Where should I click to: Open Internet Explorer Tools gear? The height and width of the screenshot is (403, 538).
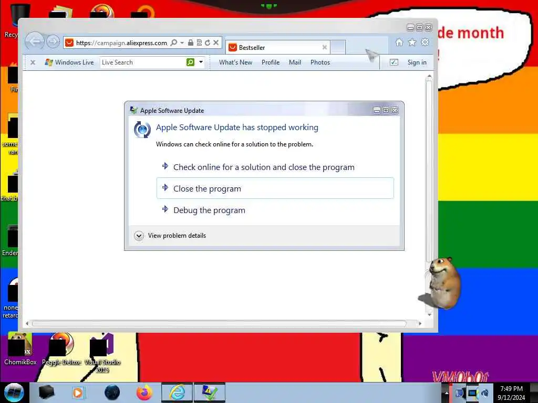425,42
